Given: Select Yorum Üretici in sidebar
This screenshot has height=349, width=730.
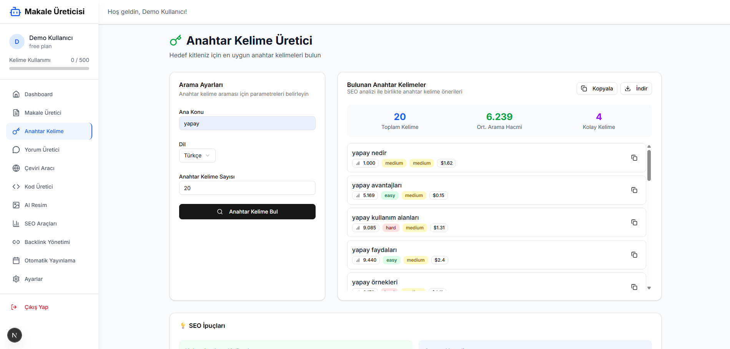Looking at the screenshot, I should click(49, 150).
